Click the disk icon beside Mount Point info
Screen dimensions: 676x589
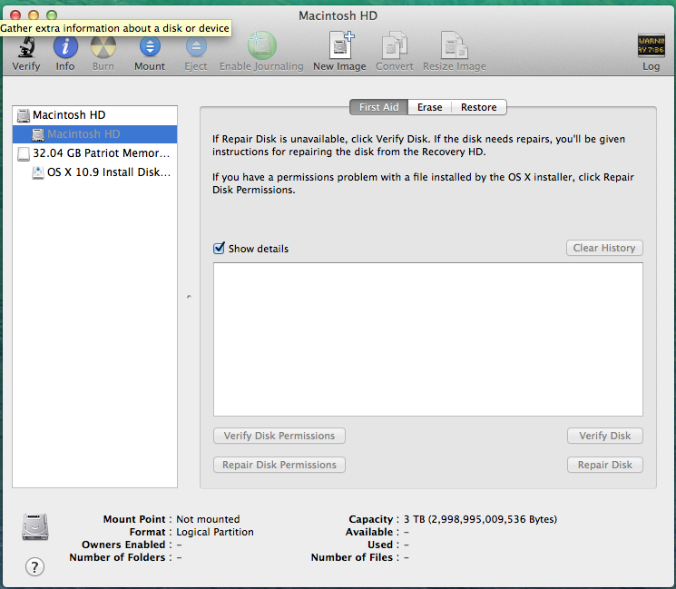click(x=35, y=526)
